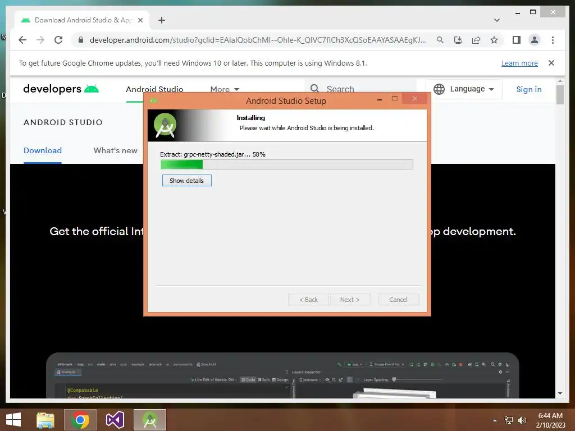Click the < Back button in setup
Viewport: 575px width, 431px height.
click(308, 300)
